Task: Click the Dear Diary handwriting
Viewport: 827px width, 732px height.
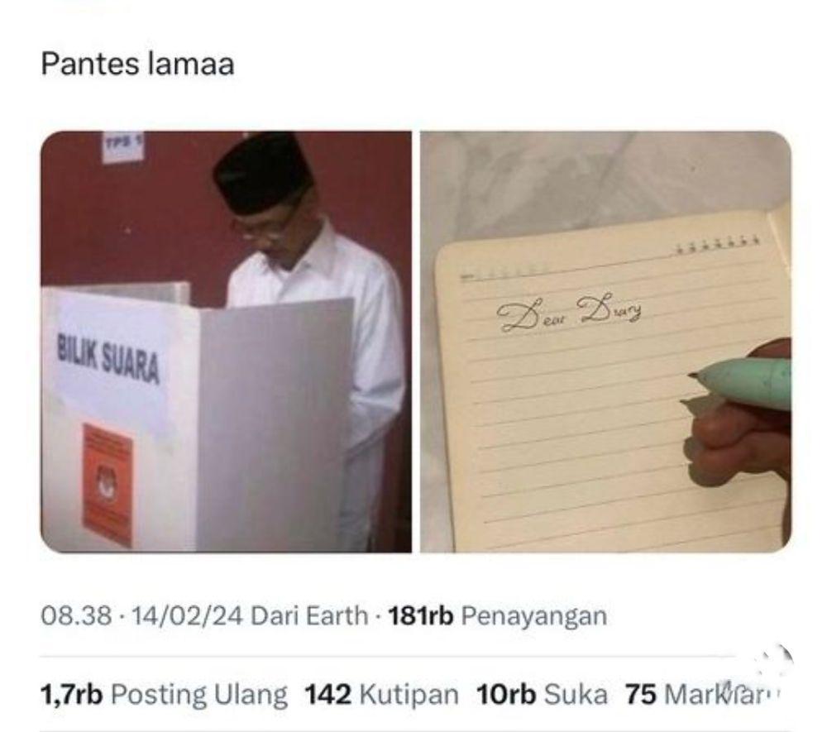Action: [x=570, y=313]
